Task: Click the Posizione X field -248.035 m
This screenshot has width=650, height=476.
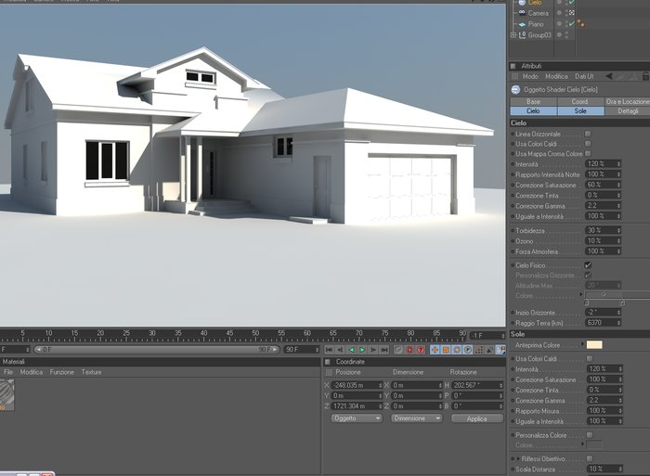Action: coord(357,385)
